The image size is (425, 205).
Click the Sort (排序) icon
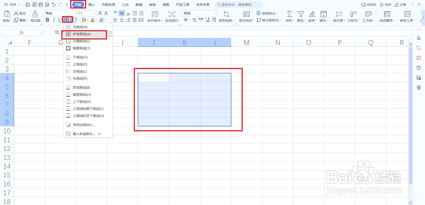[312, 14]
